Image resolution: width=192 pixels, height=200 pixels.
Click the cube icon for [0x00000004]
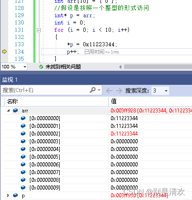click(x=23, y=149)
